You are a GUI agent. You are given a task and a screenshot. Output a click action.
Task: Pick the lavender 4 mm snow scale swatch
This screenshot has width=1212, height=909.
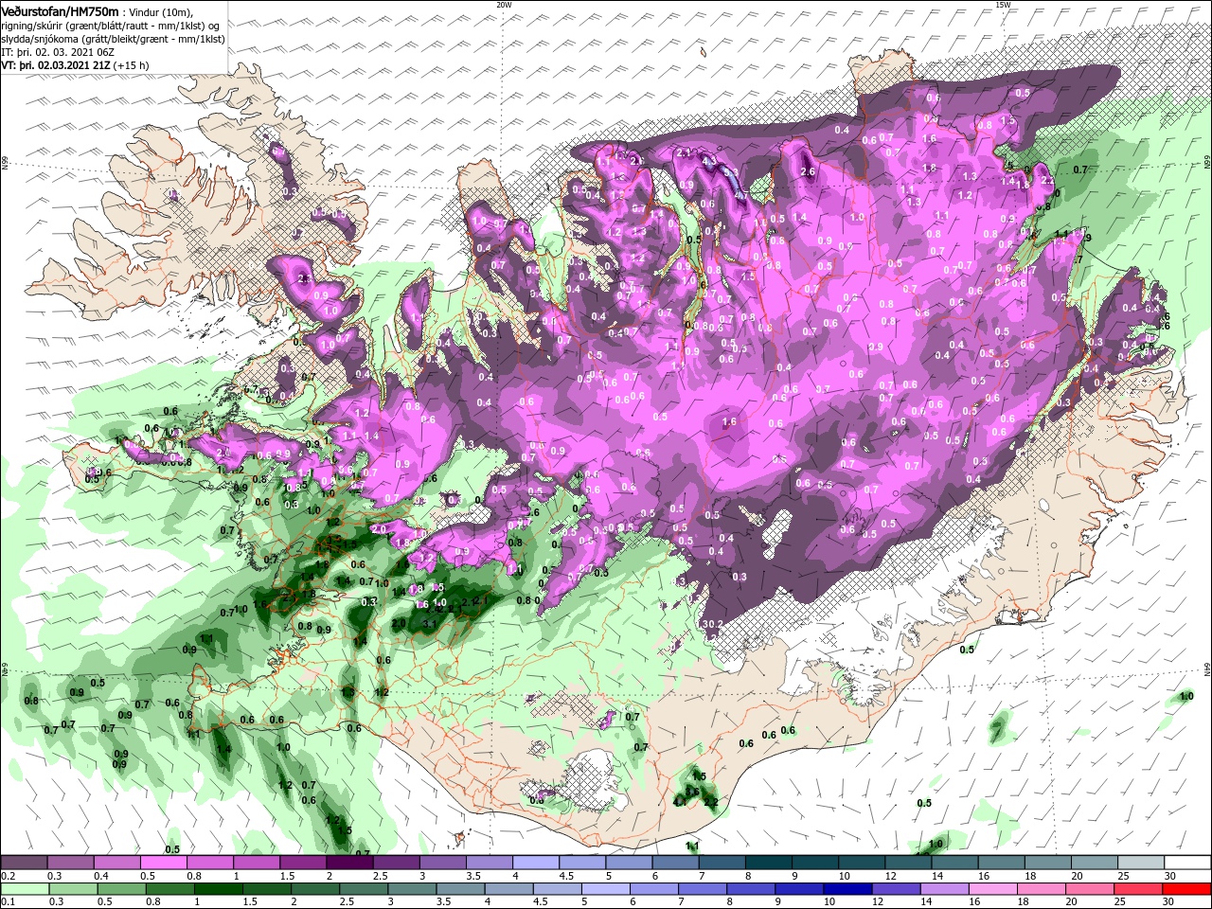pyautogui.click(x=536, y=863)
